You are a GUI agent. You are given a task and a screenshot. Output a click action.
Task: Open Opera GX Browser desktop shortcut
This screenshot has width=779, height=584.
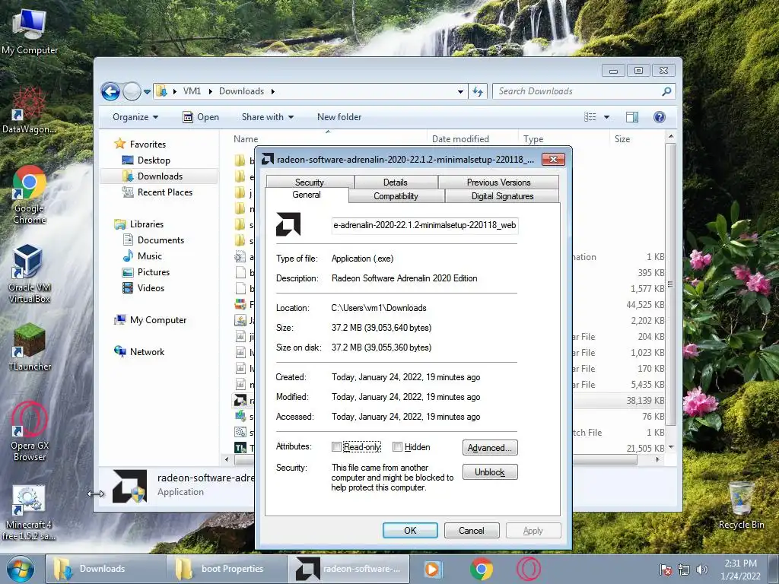click(x=30, y=431)
